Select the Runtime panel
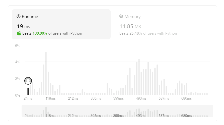The width and height of the screenshot is (224, 125). (x=61, y=25)
